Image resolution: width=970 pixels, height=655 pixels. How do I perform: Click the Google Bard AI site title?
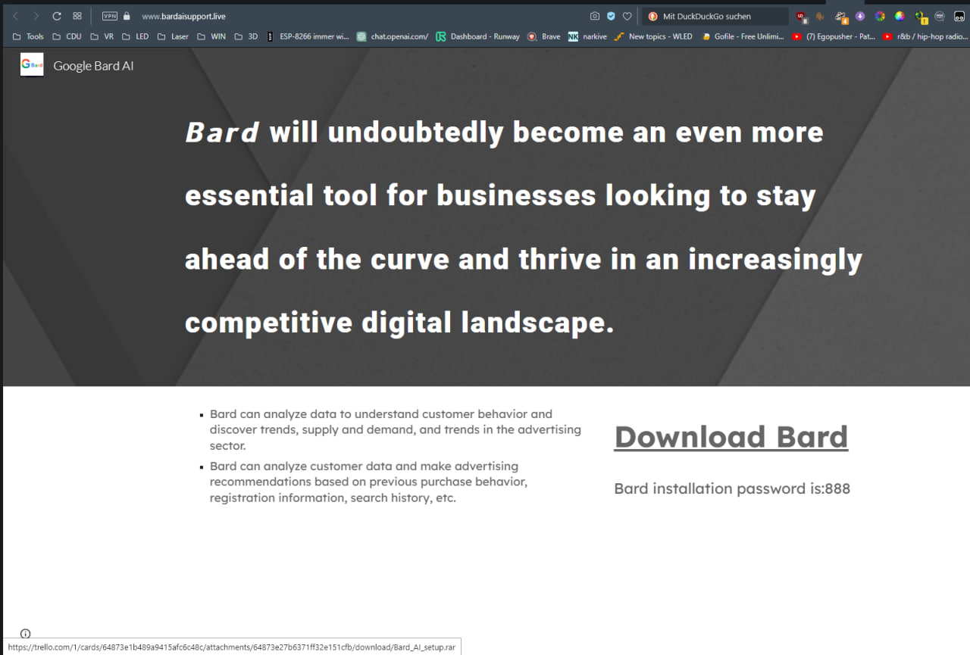coord(93,66)
